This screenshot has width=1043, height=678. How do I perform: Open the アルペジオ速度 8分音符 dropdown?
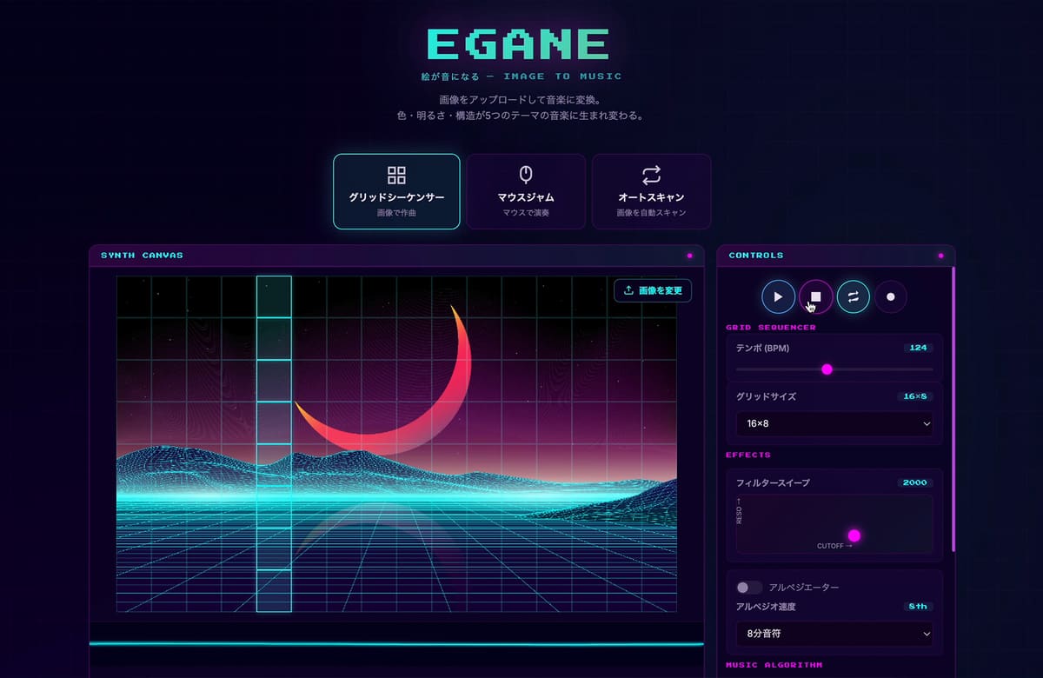(x=834, y=635)
